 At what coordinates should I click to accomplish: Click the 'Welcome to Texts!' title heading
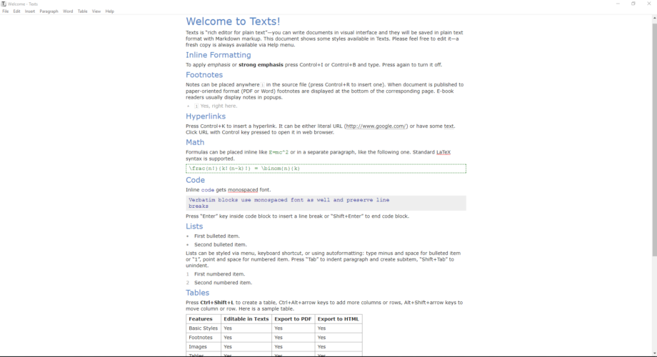pos(233,21)
